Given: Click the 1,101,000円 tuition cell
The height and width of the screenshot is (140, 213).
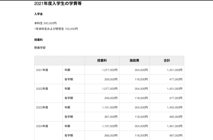Looking at the screenshot, I should point(110,107).
